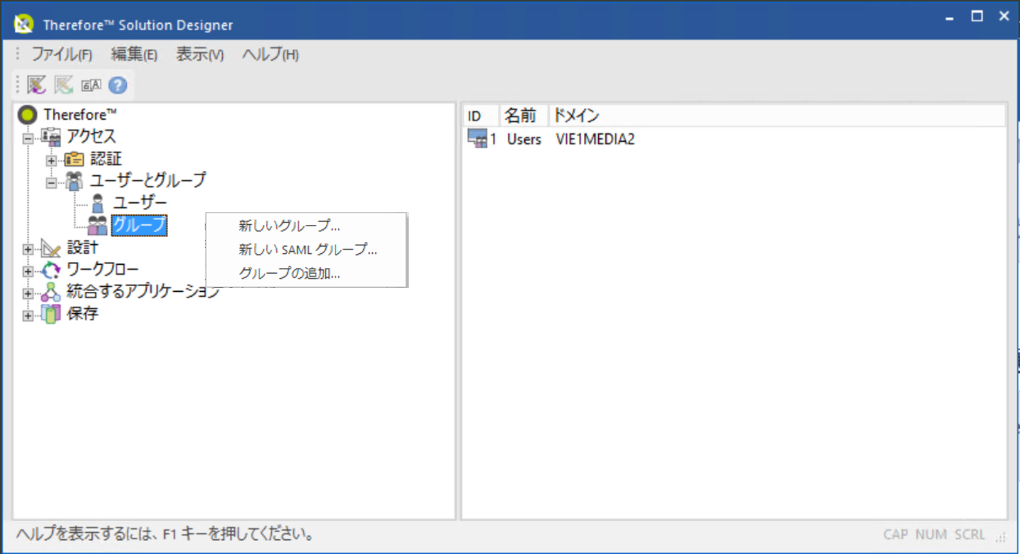
Task: Sort by the 名前 column header
Action: point(524,116)
